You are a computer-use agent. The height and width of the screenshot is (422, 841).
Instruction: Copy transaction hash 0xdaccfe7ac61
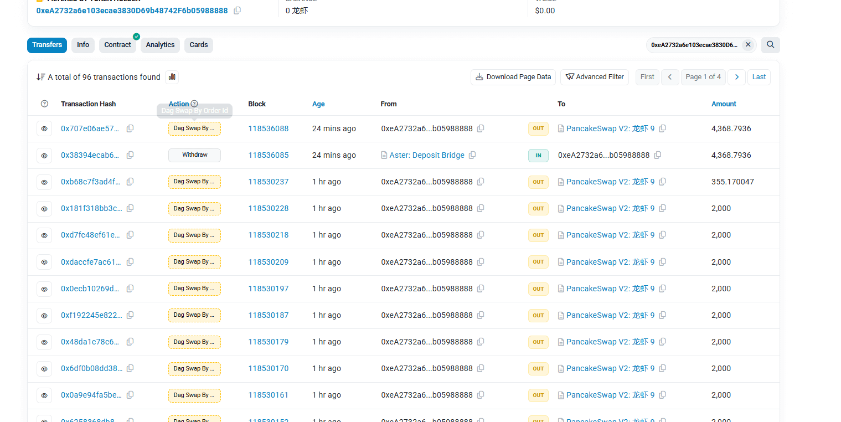pos(130,262)
